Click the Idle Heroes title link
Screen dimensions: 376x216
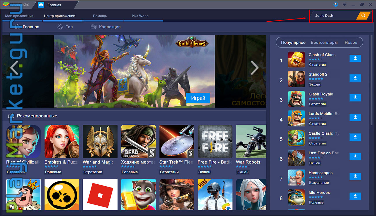[319, 192]
